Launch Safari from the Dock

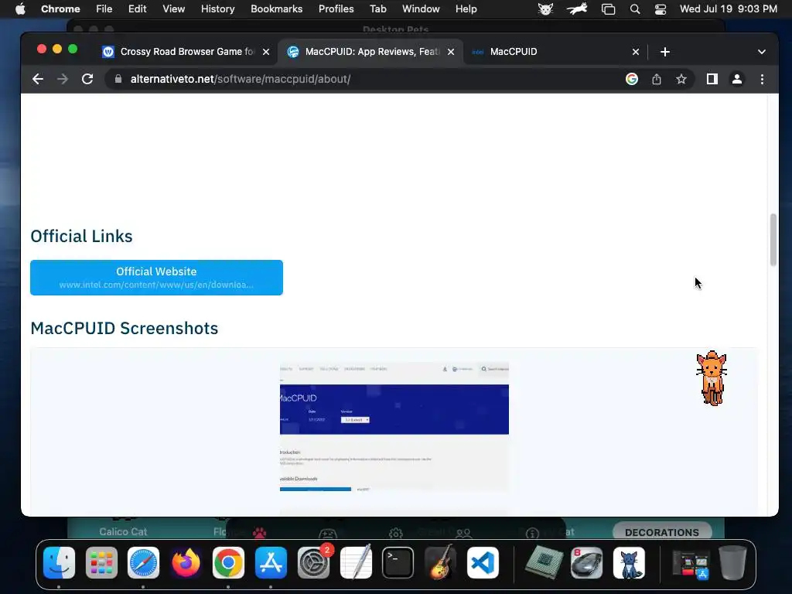point(143,563)
